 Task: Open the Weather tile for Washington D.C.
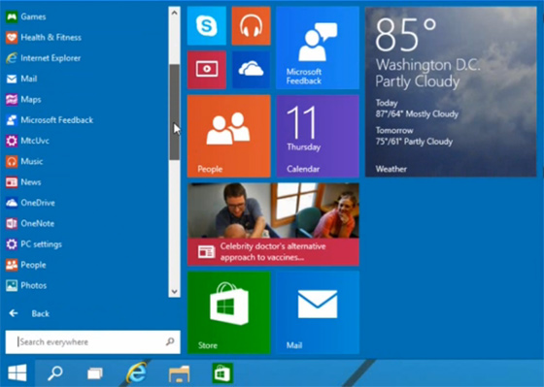tap(451, 92)
